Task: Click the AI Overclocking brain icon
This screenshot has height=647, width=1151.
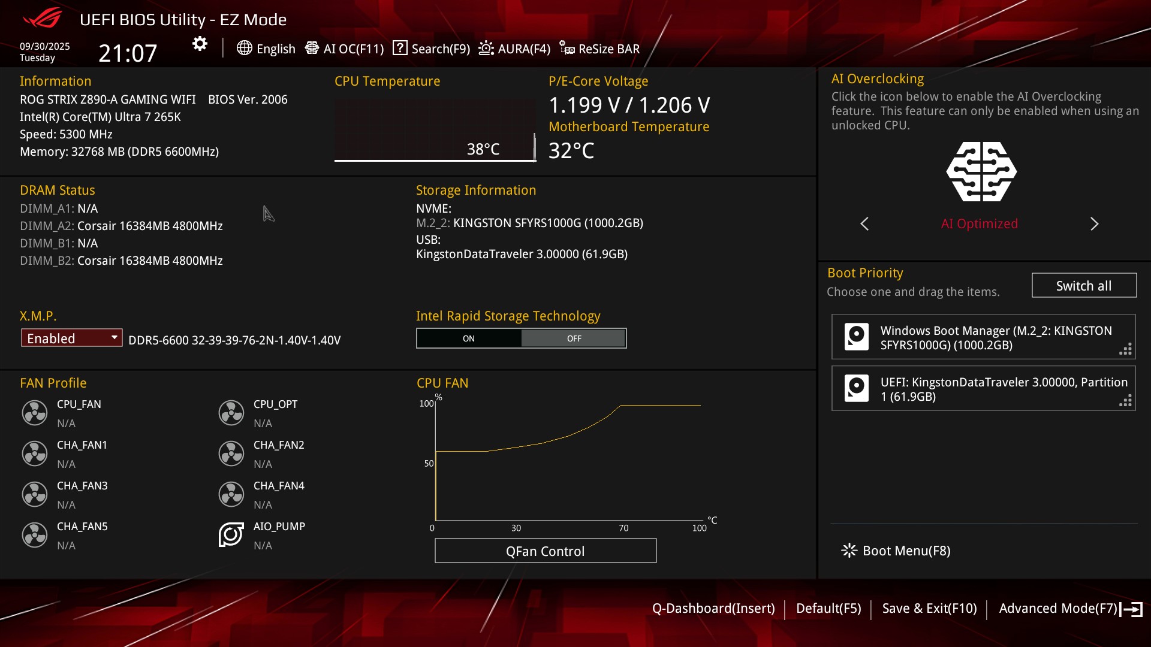Action: [x=981, y=172]
